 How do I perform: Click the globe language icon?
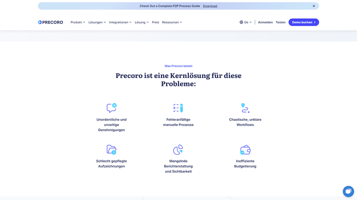pyautogui.click(x=241, y=22)
